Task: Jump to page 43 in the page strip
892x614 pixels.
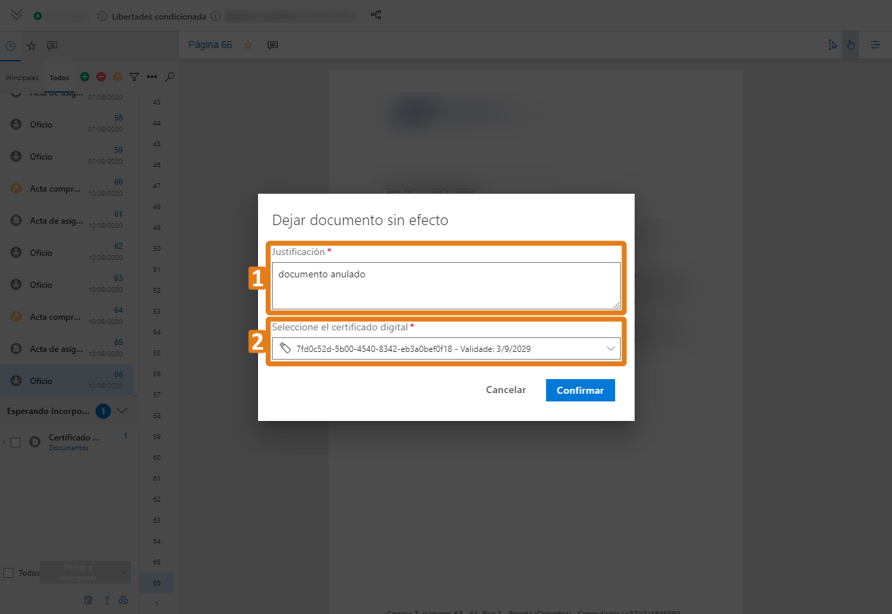Action: click(156, 102)
